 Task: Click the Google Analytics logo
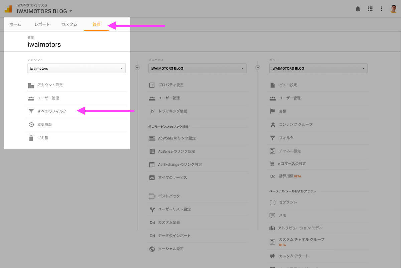[x=8, y=9]
